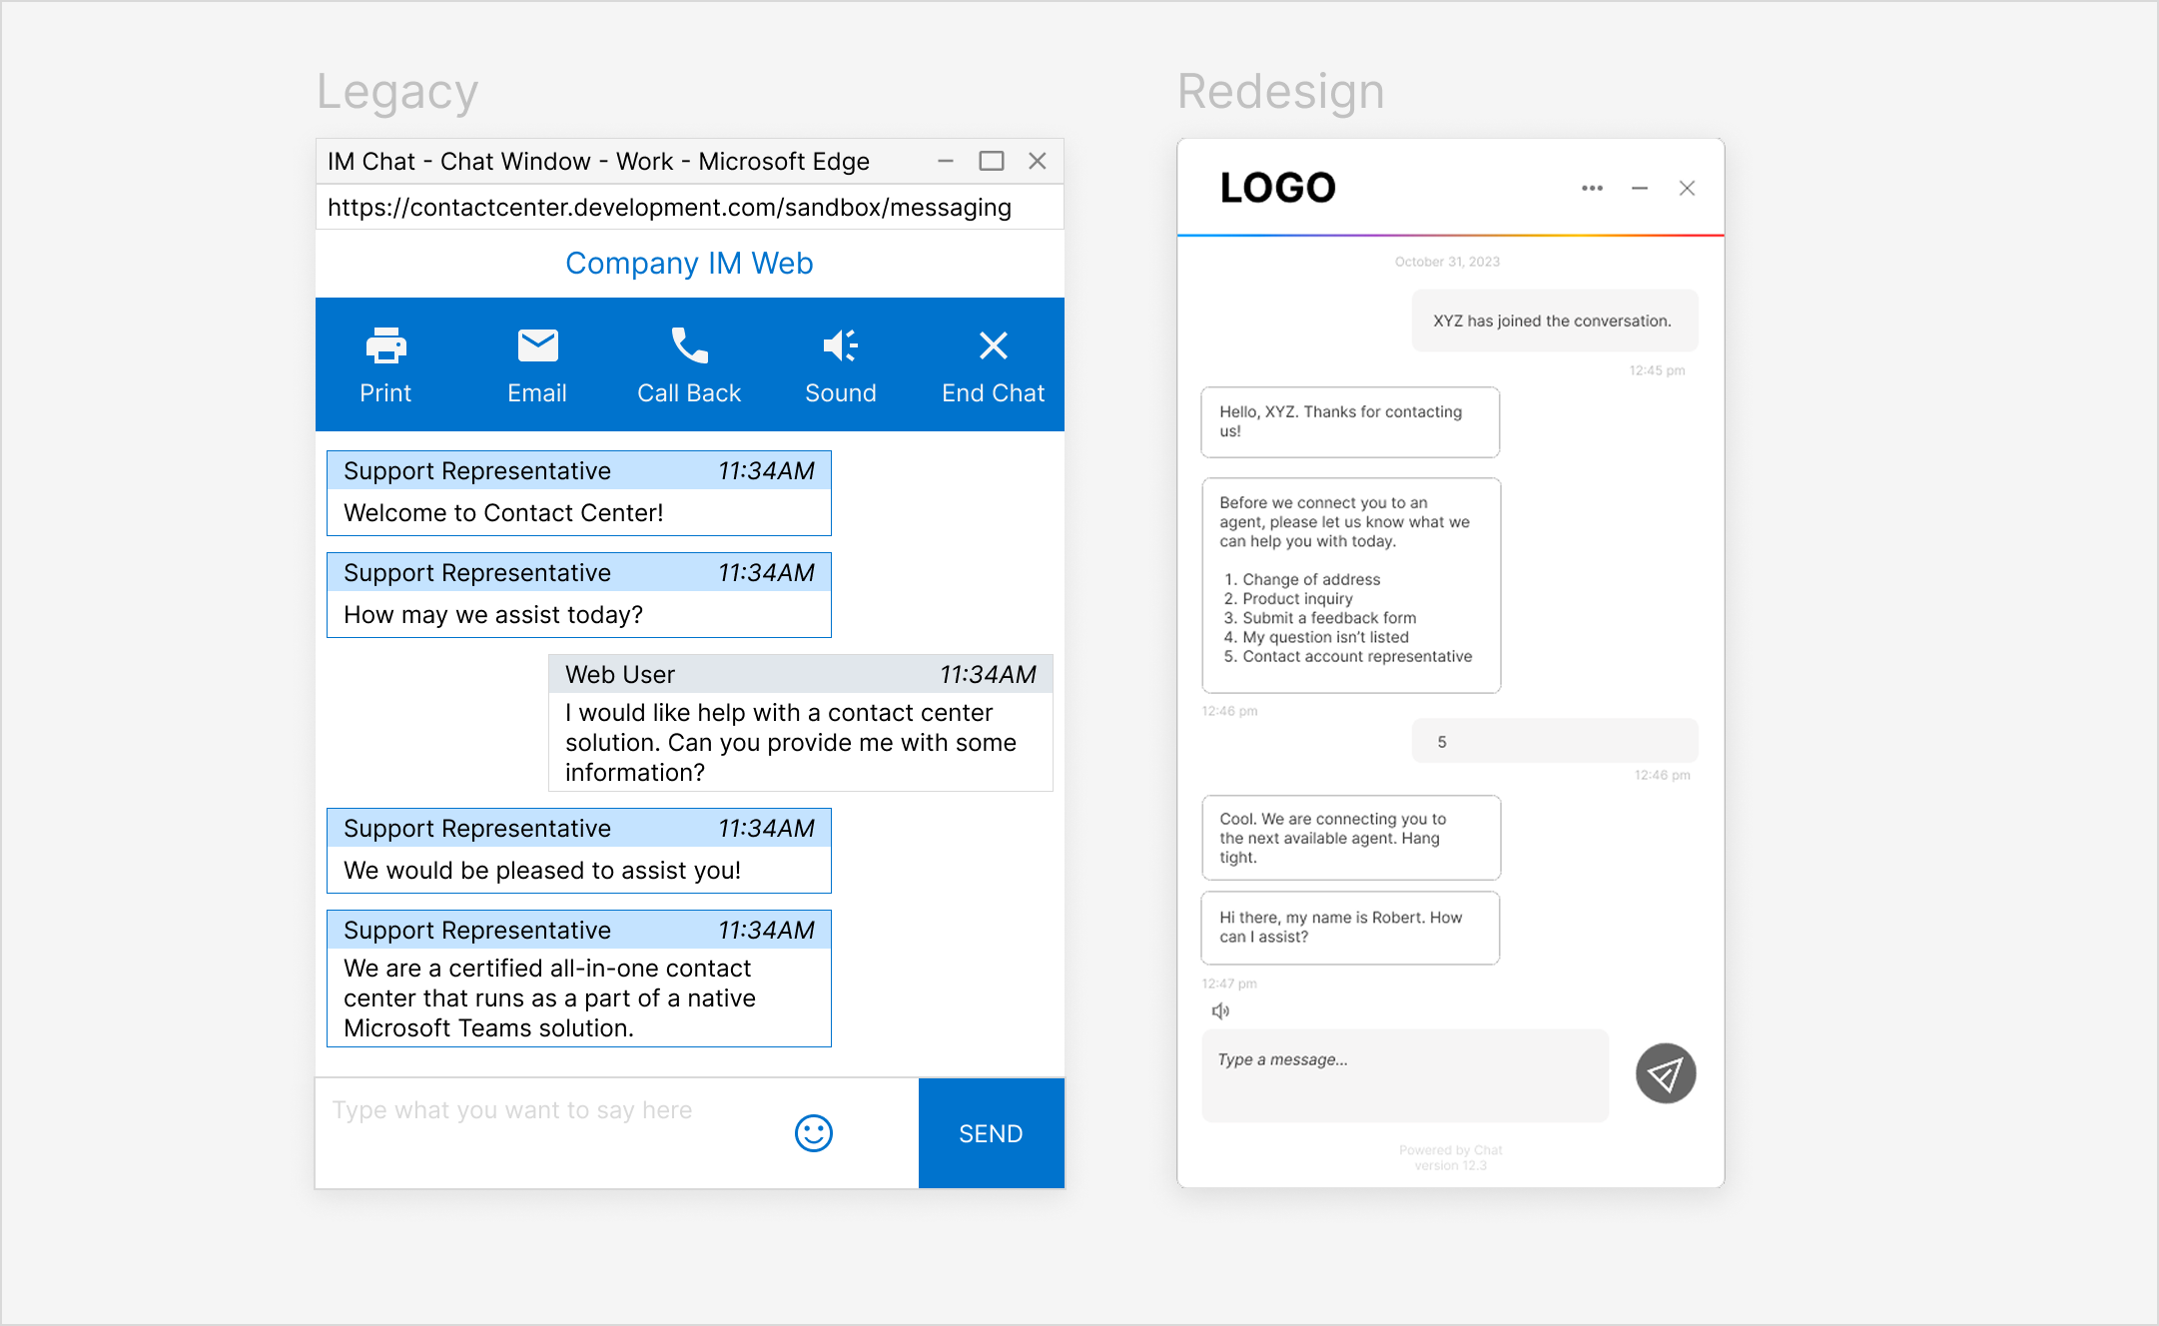
Task: Maximize the Microsoft Edge chat window
Action: pyautogui.click(x=992, y=161)
